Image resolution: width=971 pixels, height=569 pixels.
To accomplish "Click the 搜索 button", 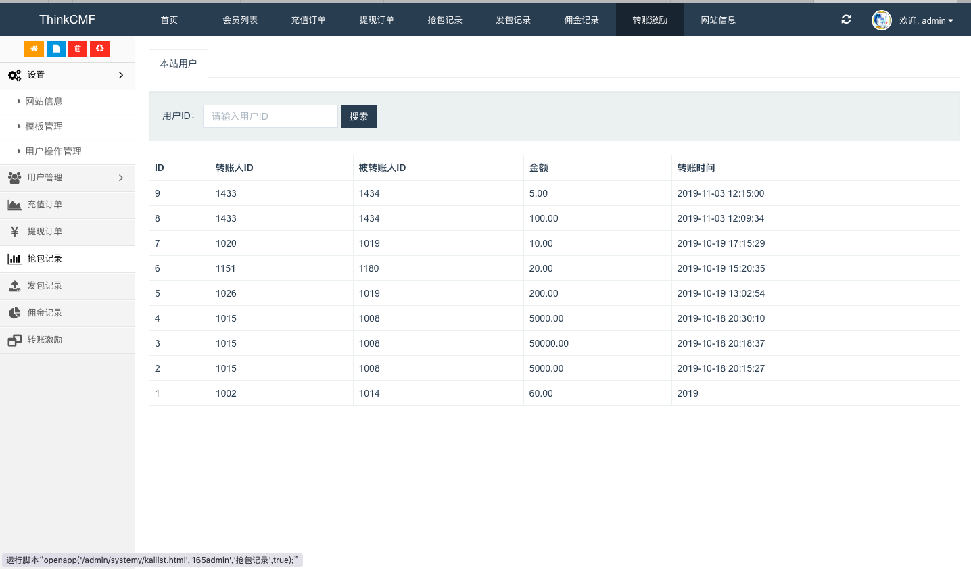I will pyautogui.click(x=358, y=116).
